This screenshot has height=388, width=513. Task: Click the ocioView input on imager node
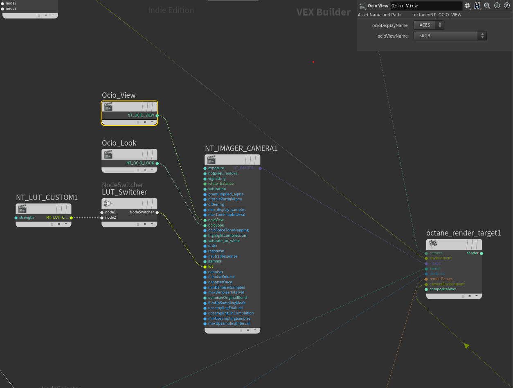tap(205, 220)
